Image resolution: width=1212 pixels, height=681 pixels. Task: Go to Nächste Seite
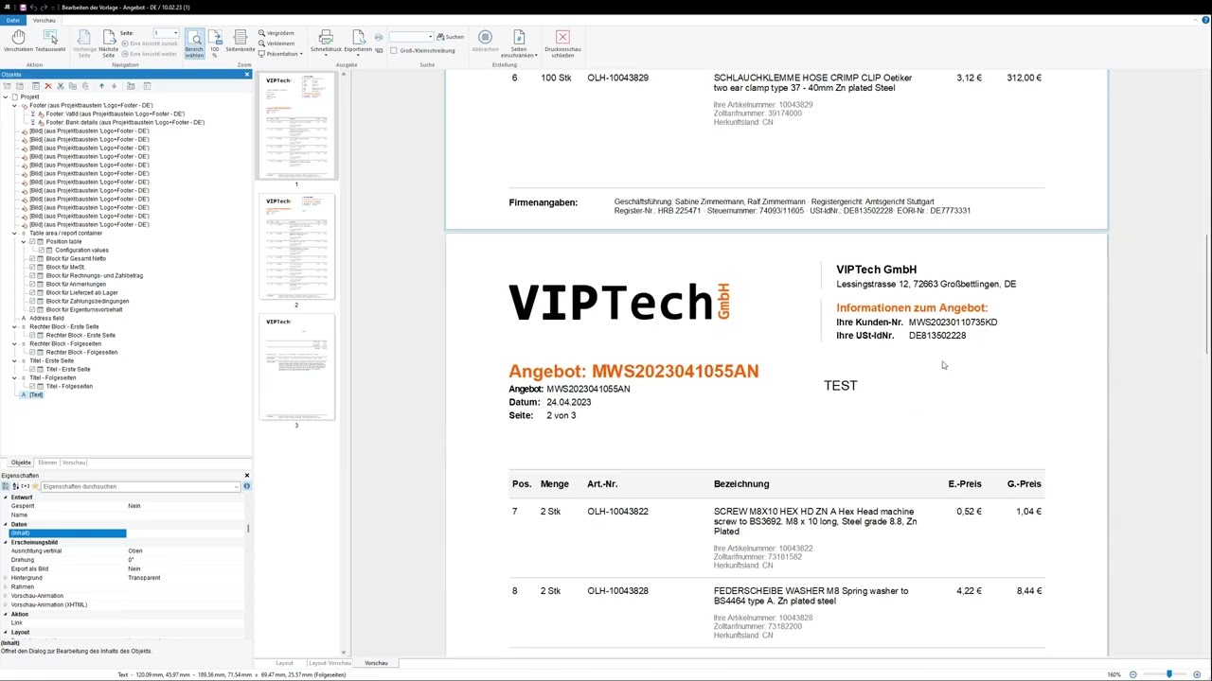click(x=109, y=44)
